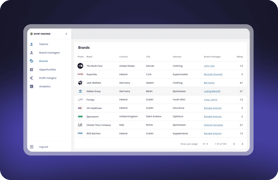Open Ludvig Bertold brand manager link
278x180 pixels.
(212, 91)
